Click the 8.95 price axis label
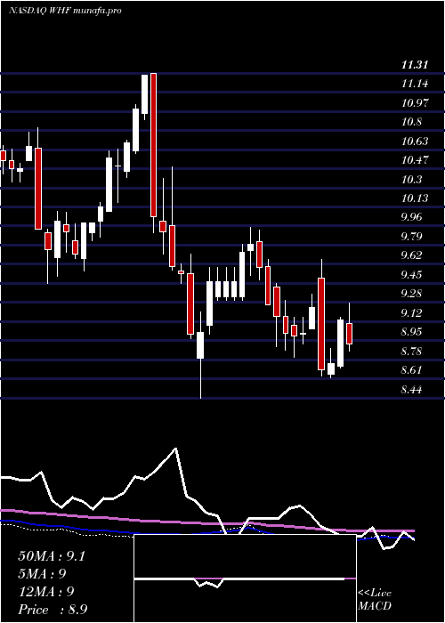This screenshot has width=445, height=623. pos(412,332)
